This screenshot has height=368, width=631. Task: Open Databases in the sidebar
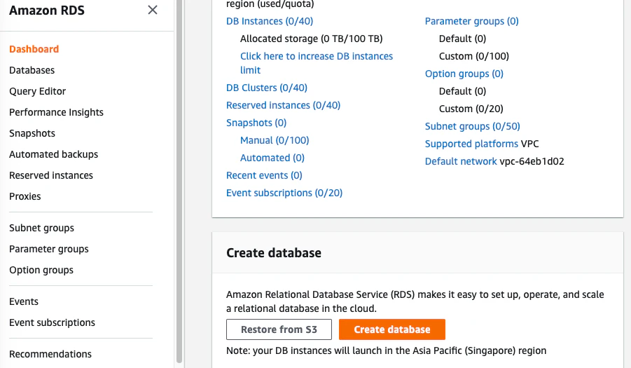(32, 70)
